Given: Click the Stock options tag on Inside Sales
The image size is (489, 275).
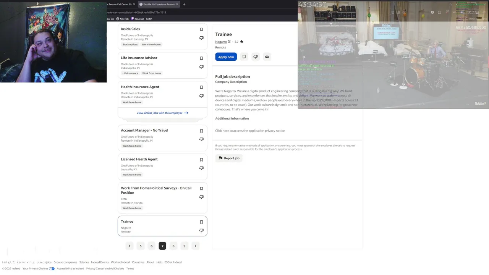Looking at the screenshot, I should tap(130, 44).
